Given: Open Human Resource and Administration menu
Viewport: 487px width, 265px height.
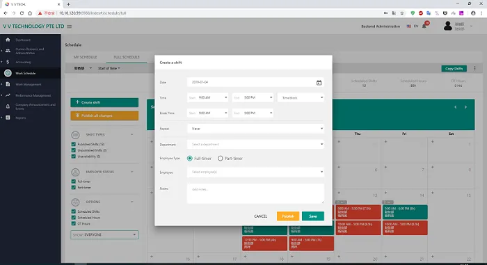Looking at the screenshot, I should tap(30, 51).
